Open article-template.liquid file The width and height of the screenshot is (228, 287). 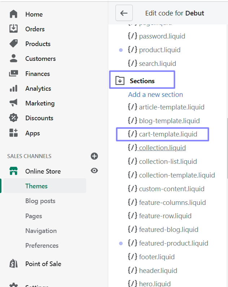tap(171, 107)
